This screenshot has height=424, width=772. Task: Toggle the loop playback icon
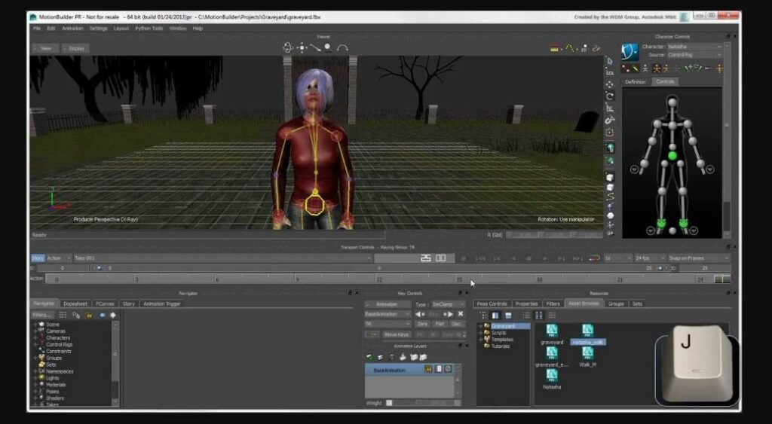[x=595, y=258]
